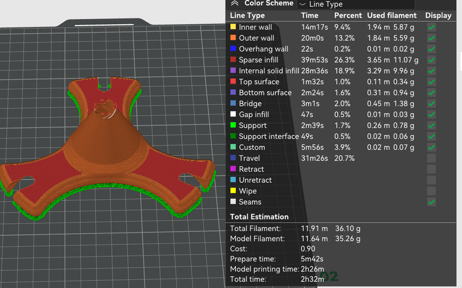This screenshot has width=462, height=288.
Task: Click the Travel color swatch
Action: 233,158
